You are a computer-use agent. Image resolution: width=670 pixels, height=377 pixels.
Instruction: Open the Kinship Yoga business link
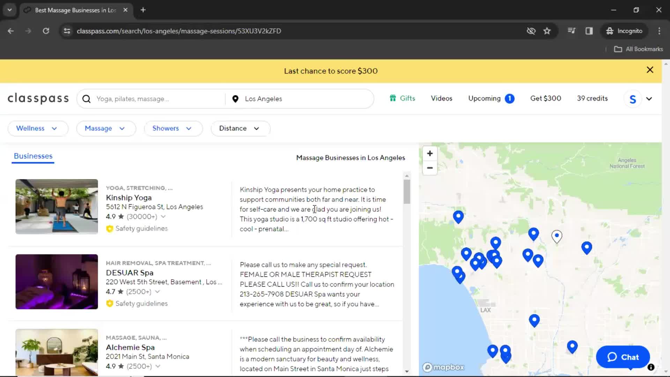129,198
